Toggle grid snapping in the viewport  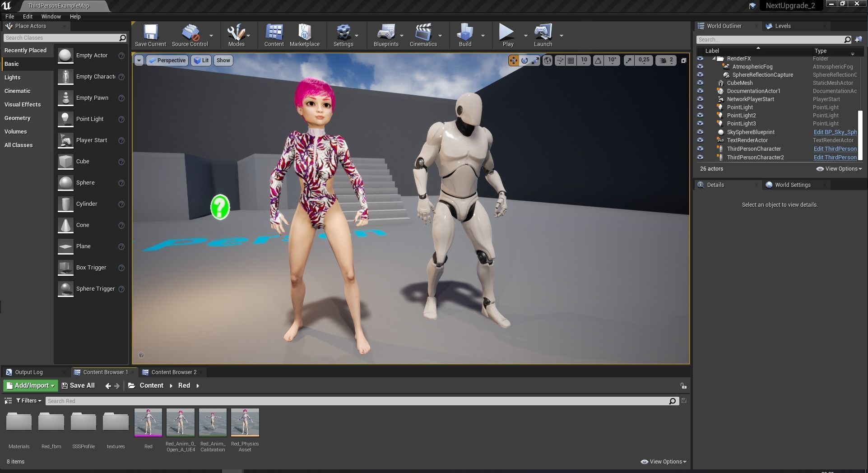(x=571, y=60)
